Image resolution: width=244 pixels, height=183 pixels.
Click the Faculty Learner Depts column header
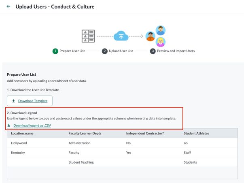pyautogui.click(x=85, y=133)
